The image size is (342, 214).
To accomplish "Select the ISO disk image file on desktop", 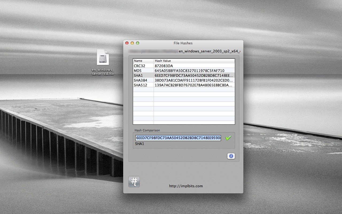I will click(103, 58).
